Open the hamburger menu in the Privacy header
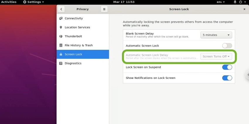 point(104,9)
